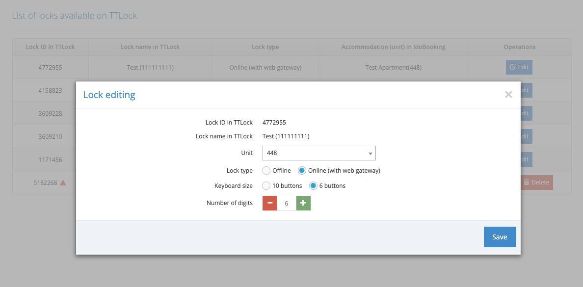This screenshot has width=583, height=287.
Task: Click Edit for Test Apartment(448) row
Action: click(519, 67)
